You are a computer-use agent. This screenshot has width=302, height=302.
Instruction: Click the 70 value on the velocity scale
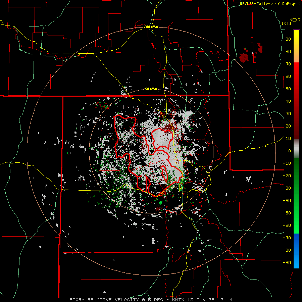tap(288, 64)
